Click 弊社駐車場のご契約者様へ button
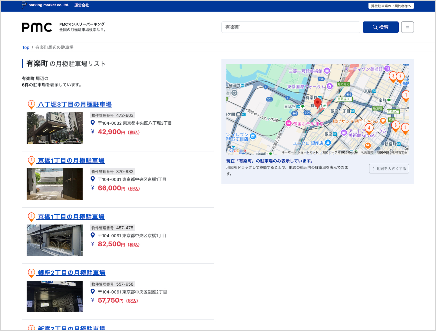This screenshot has height=331, width=436. coord(391,6)
